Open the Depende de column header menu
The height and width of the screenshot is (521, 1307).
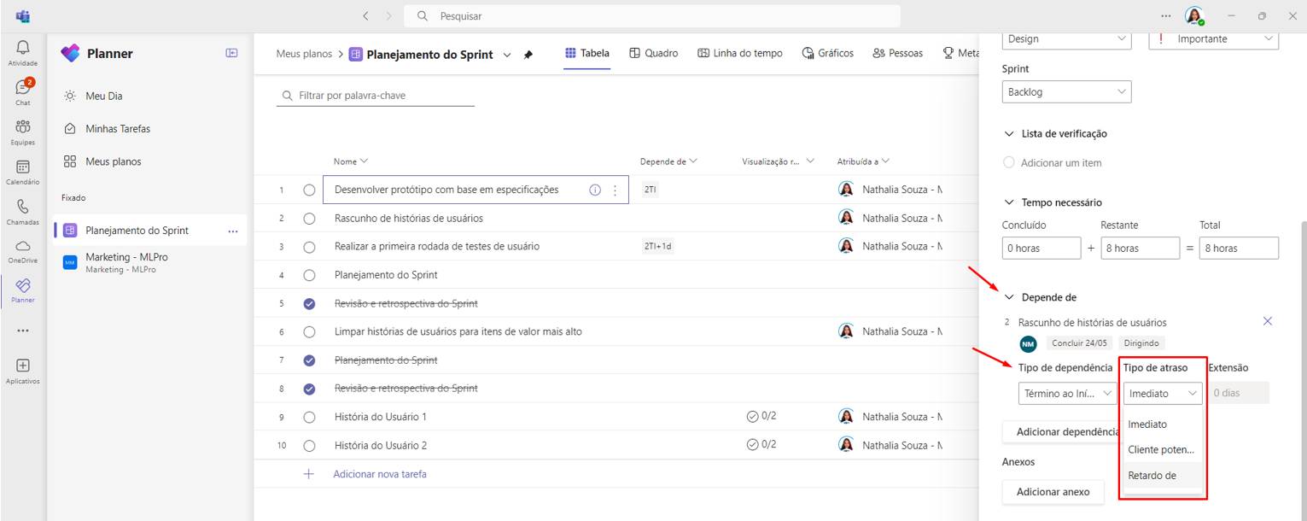click(x=668, y=161)
